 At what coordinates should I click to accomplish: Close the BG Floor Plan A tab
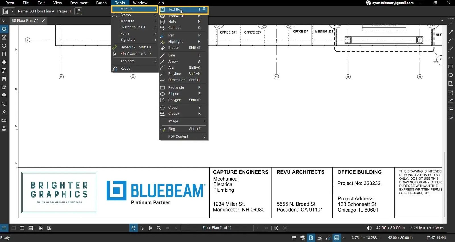(43, 21)
